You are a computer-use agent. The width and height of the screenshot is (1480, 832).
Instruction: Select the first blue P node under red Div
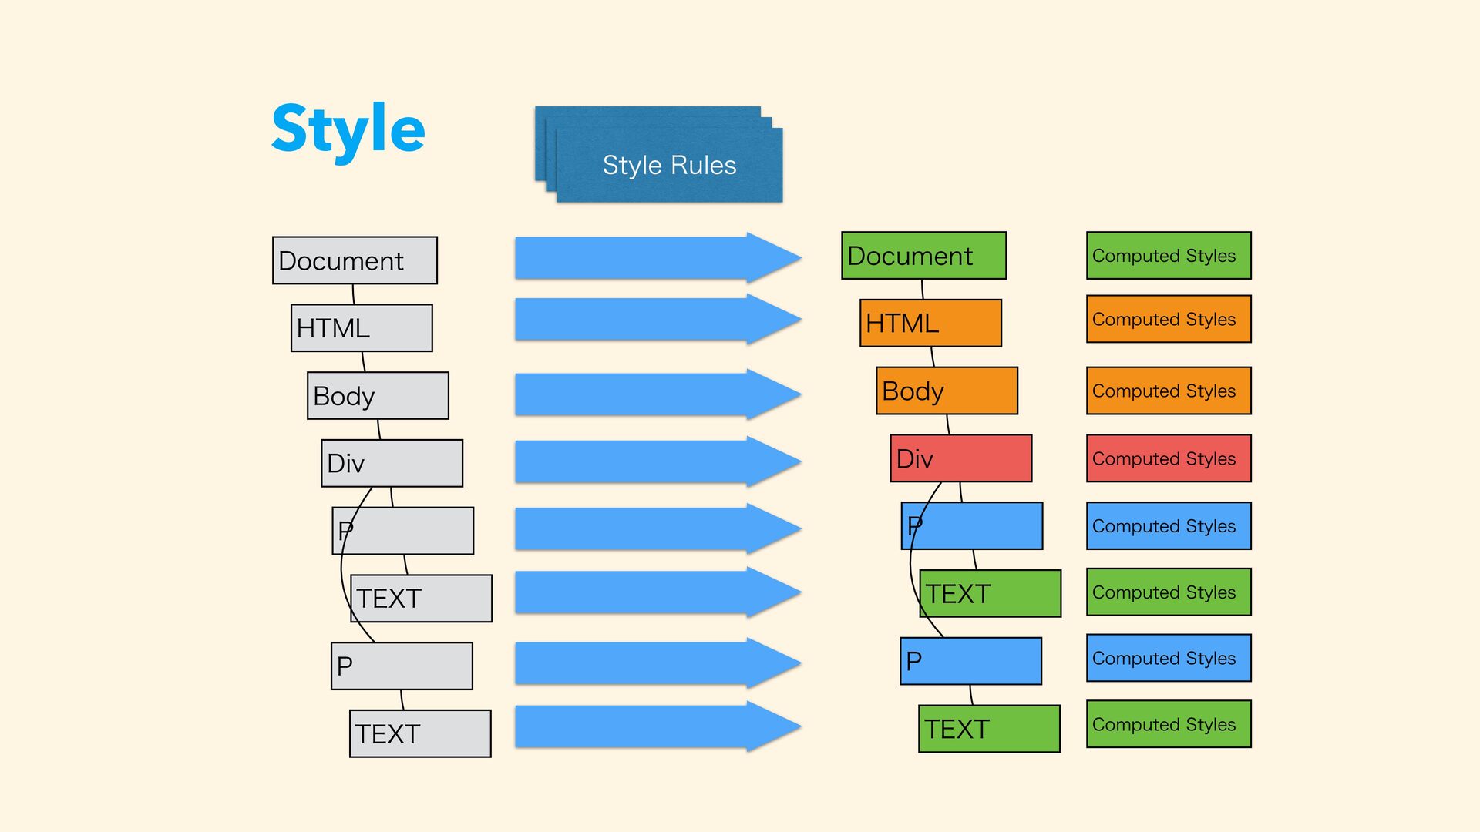972,526
